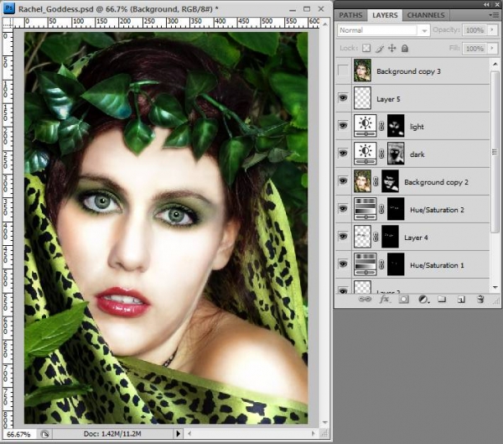The image size is (503, 444).
Task: Open status bar info arrow menu
Action: click(178, 434)
